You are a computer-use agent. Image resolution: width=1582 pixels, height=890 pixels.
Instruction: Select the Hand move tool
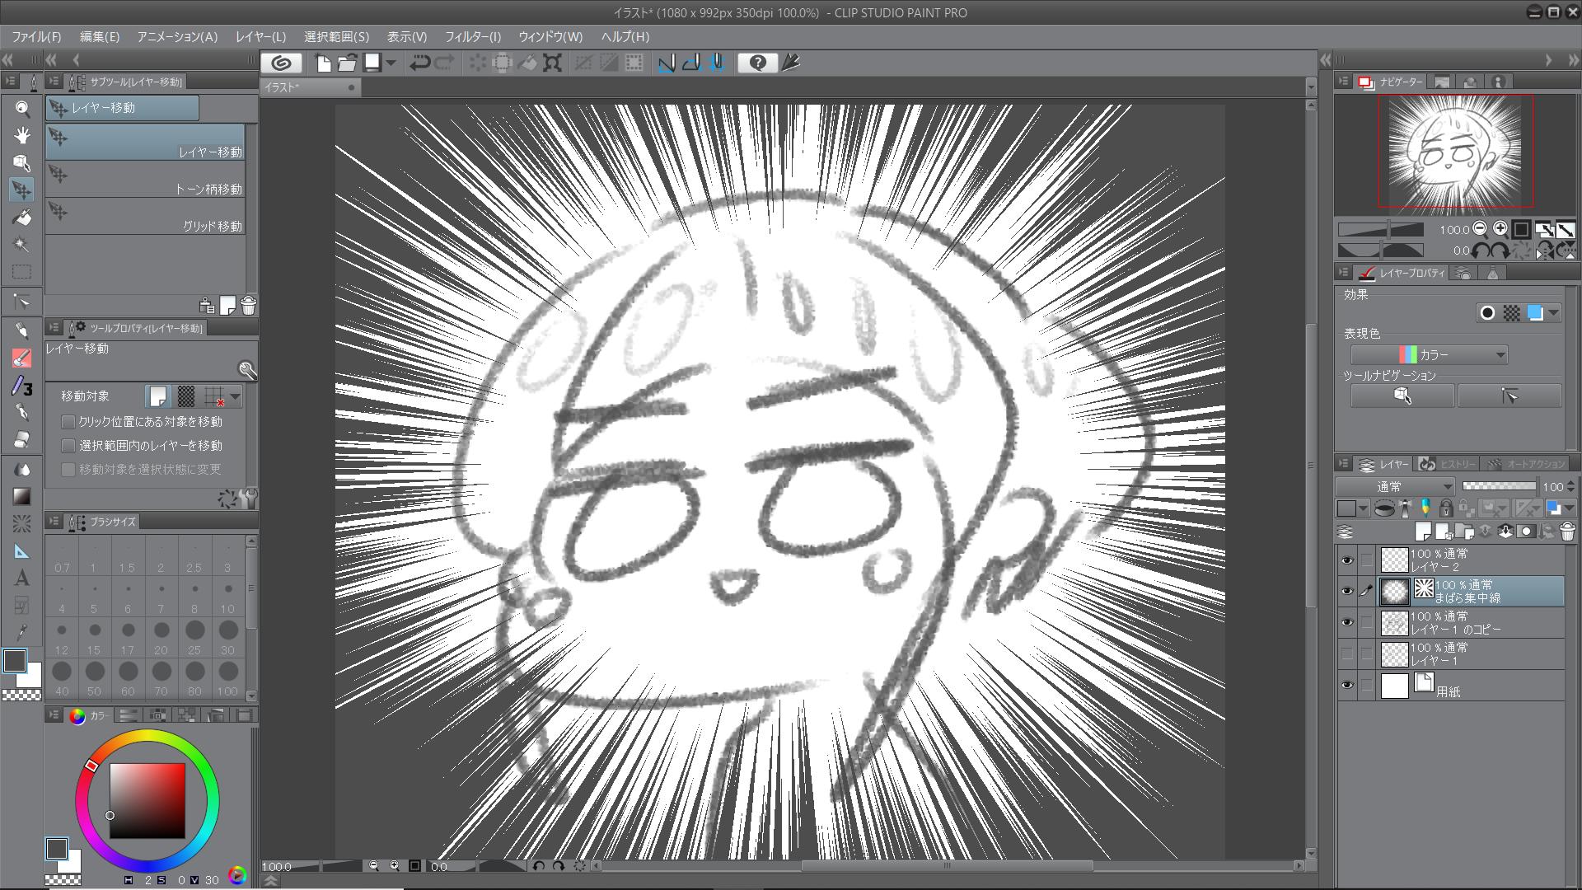click(x=22, y=135)
